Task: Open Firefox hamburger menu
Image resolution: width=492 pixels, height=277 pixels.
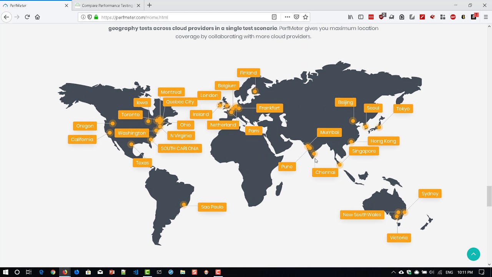Action: pos(486,17)
